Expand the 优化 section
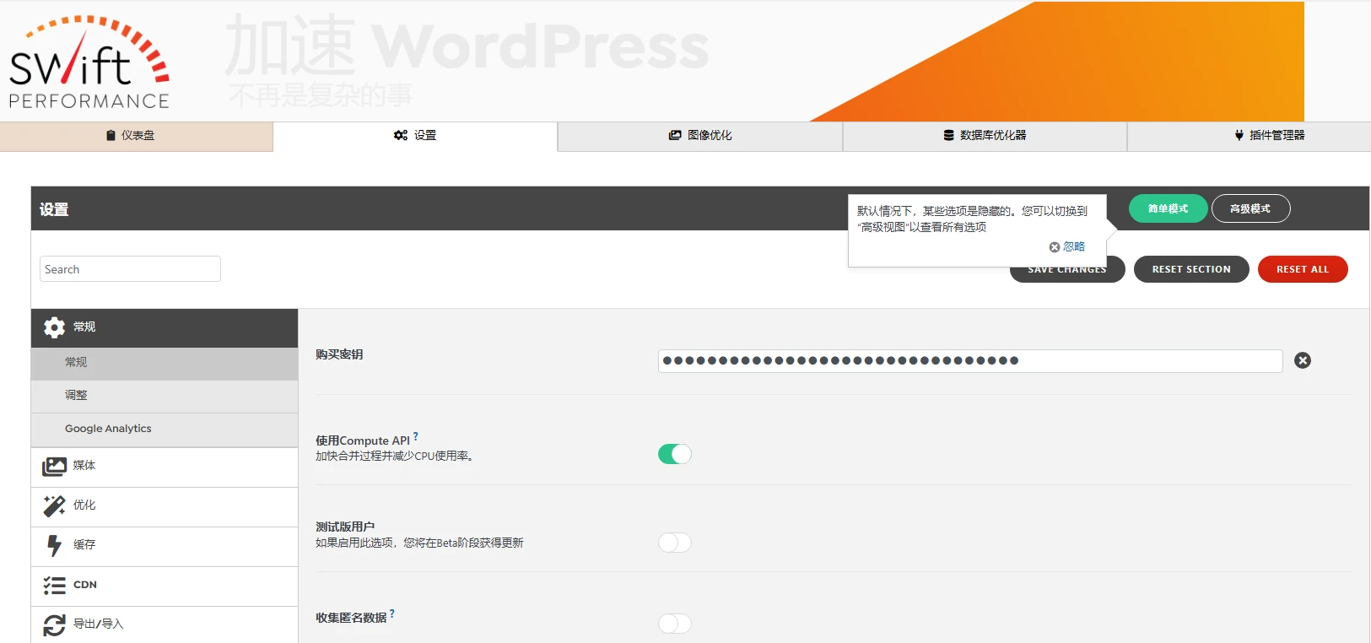Image resolution: width=1371 pixels, height=643 pixels. tap(165, 506)
